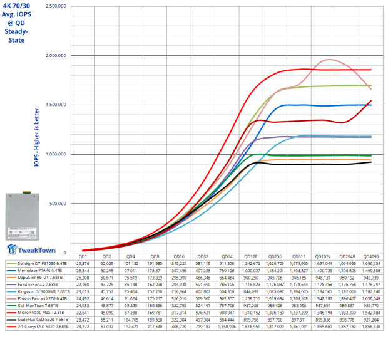Click the SSD drive product image
This screenshot has width=388, height=356.
(x=31, y=215)
